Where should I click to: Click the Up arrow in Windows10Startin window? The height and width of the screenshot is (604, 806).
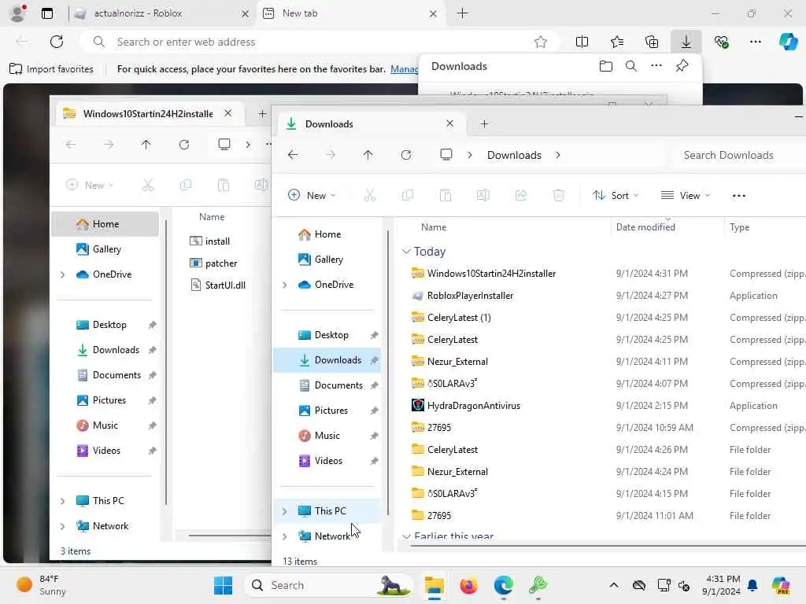(146, 145)
